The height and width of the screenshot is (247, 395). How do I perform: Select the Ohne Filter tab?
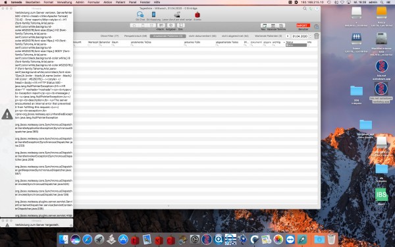click(109, 36)
